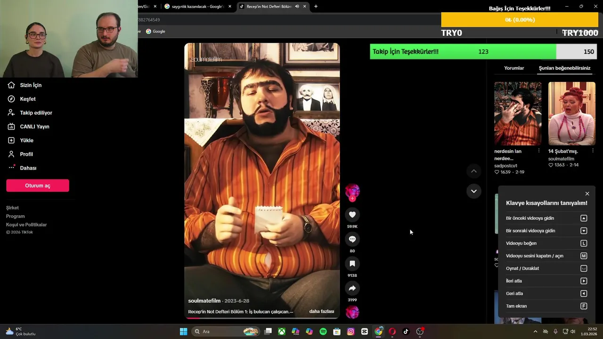Image resolution: width=603 pixels, height=339 pixels.
Task: Open Copilot from the taskbar
Action: pyautogui.click(x=309, y=331)
